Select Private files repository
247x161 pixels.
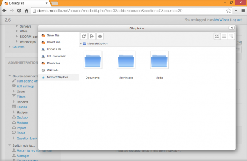click(x=58, y=63)
